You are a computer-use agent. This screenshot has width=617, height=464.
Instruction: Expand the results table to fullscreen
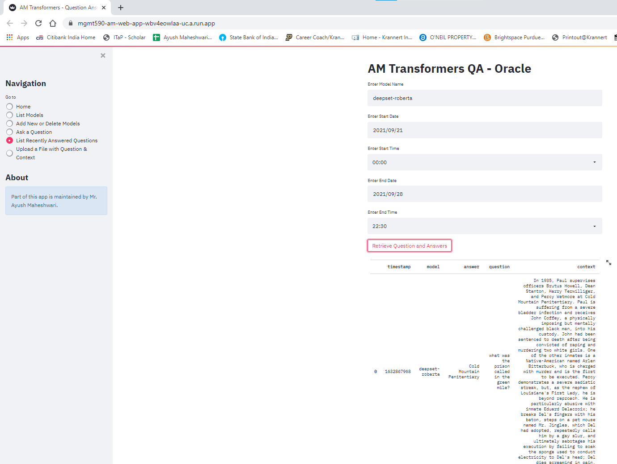609,262
